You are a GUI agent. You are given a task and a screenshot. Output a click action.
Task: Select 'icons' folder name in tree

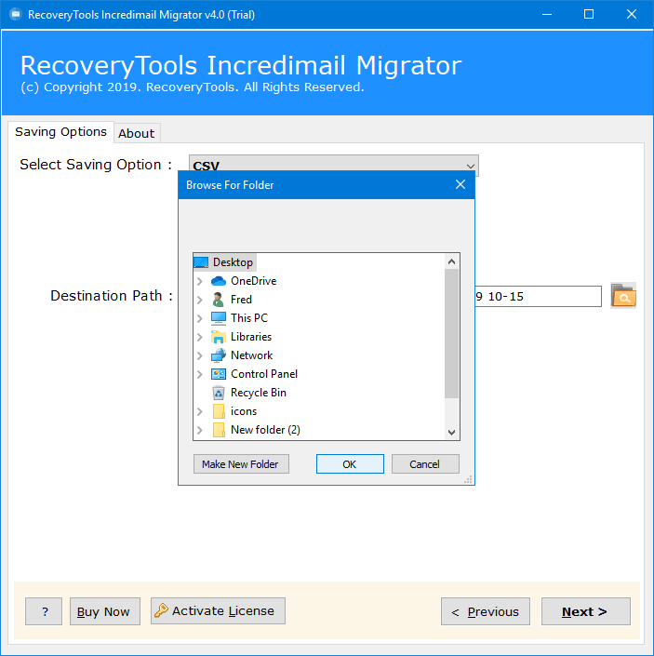coord(244,411)
